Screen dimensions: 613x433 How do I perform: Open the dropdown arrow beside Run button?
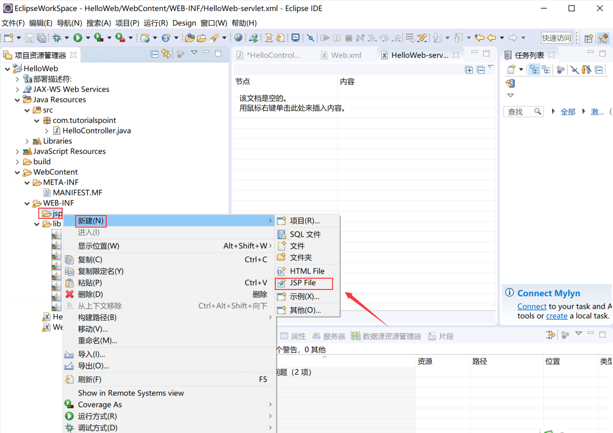(x=88, y=38)
